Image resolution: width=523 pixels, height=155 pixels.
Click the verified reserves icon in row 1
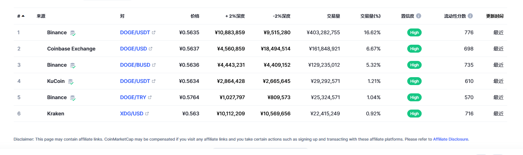click(73, 33)
